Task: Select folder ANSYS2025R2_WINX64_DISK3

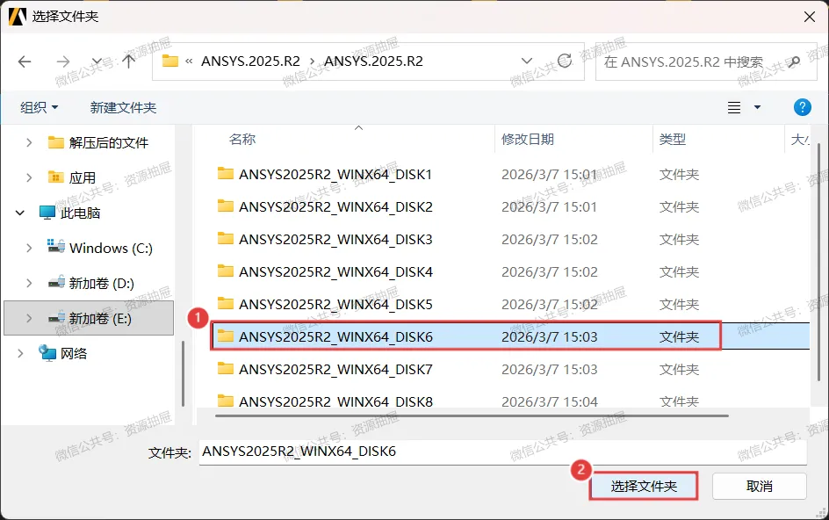Action: [335, 239]
